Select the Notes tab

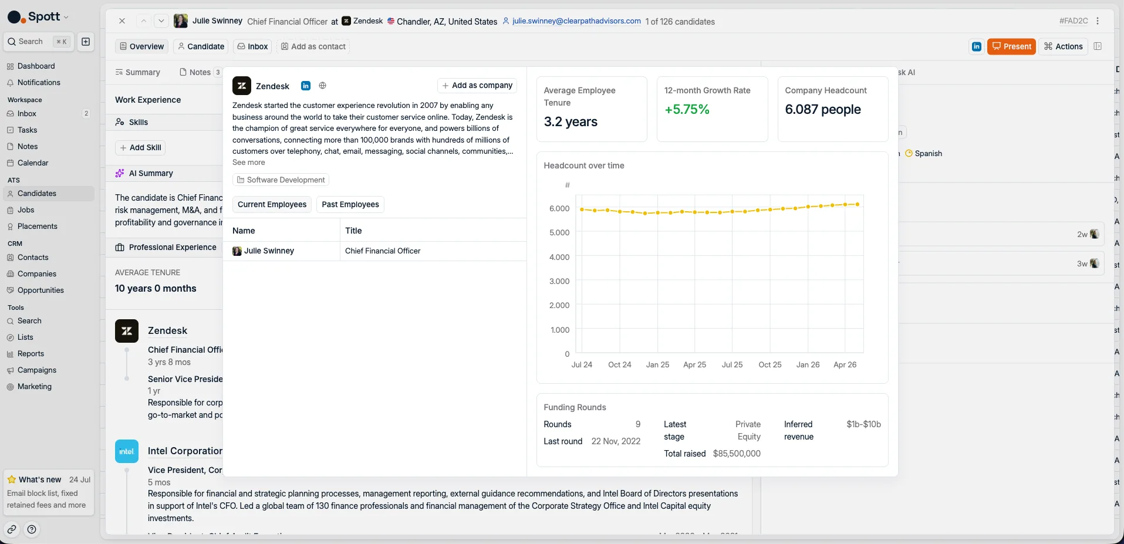click(200, 72)
